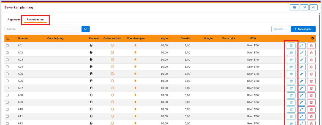
Task: Click the lightning Voorzieningen icon in row A02
Action: pyautogui.click(x=135, y=53)
